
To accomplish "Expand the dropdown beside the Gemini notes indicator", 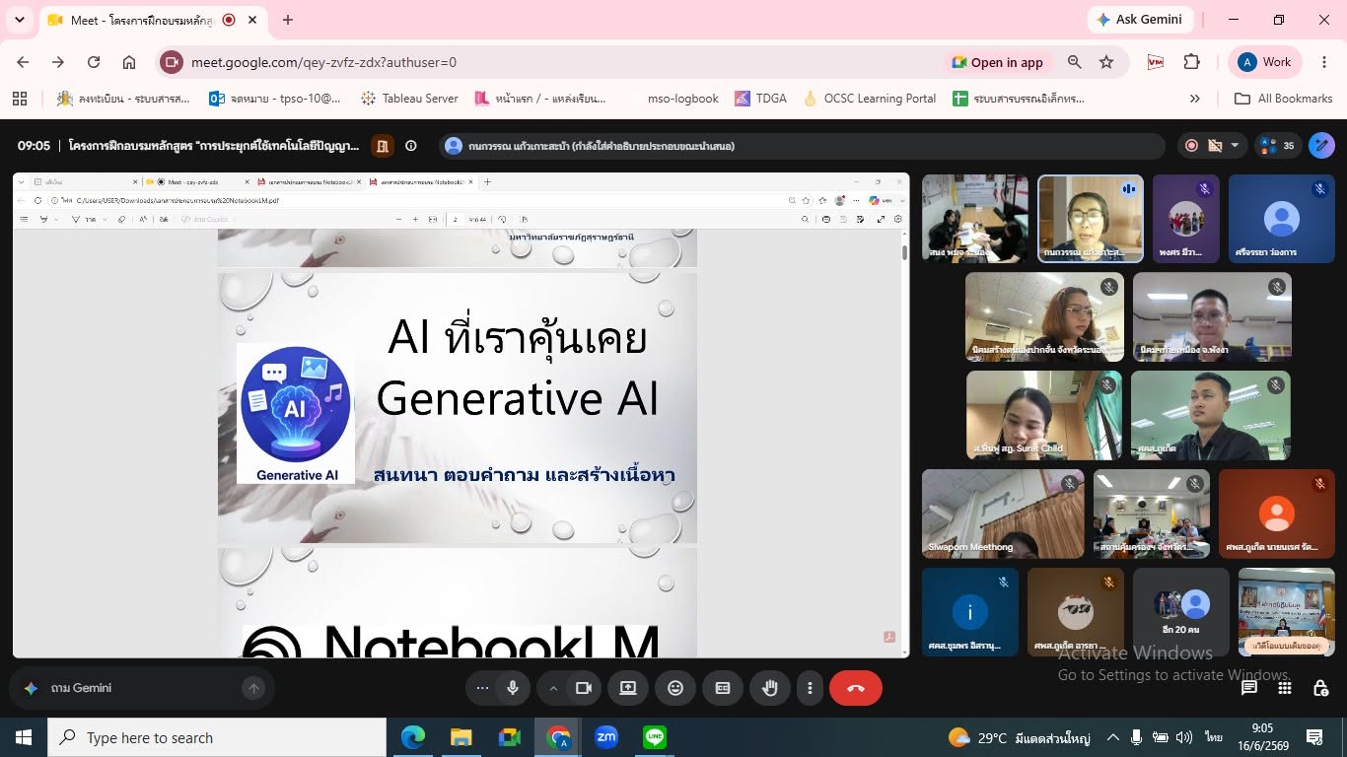I will point(1234,146).
